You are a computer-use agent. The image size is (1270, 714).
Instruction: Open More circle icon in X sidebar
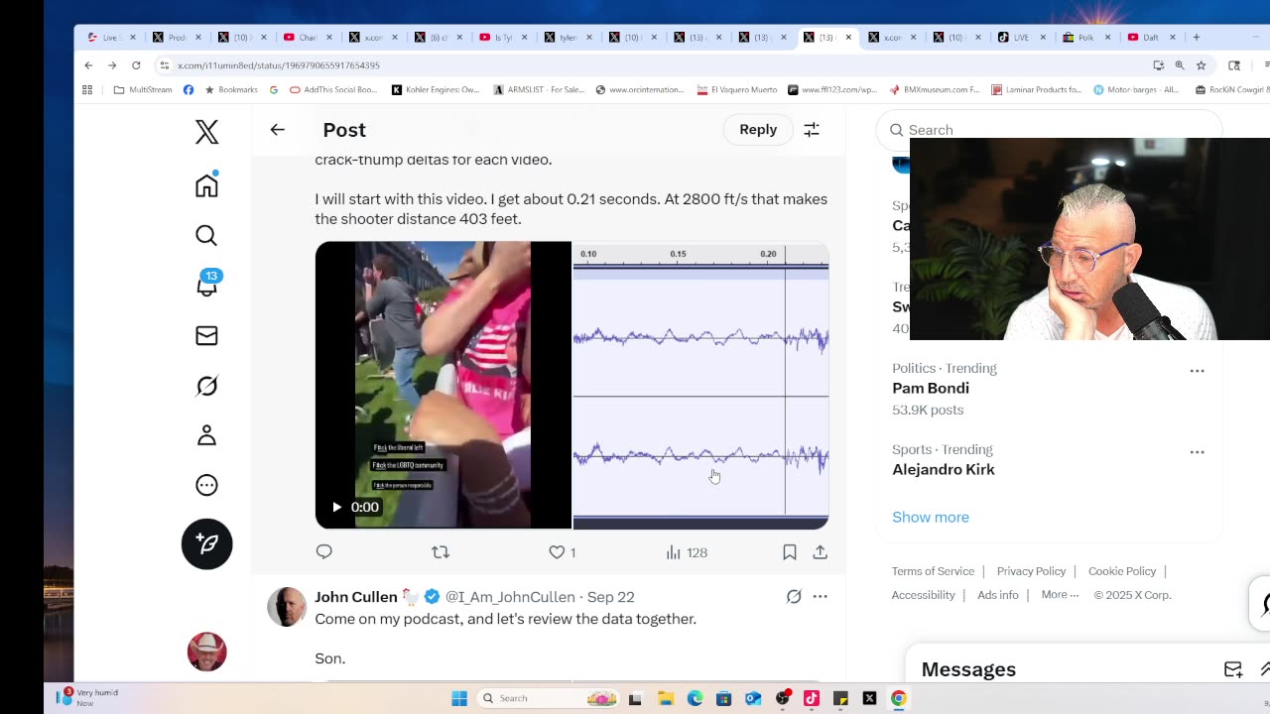[206, 485]
